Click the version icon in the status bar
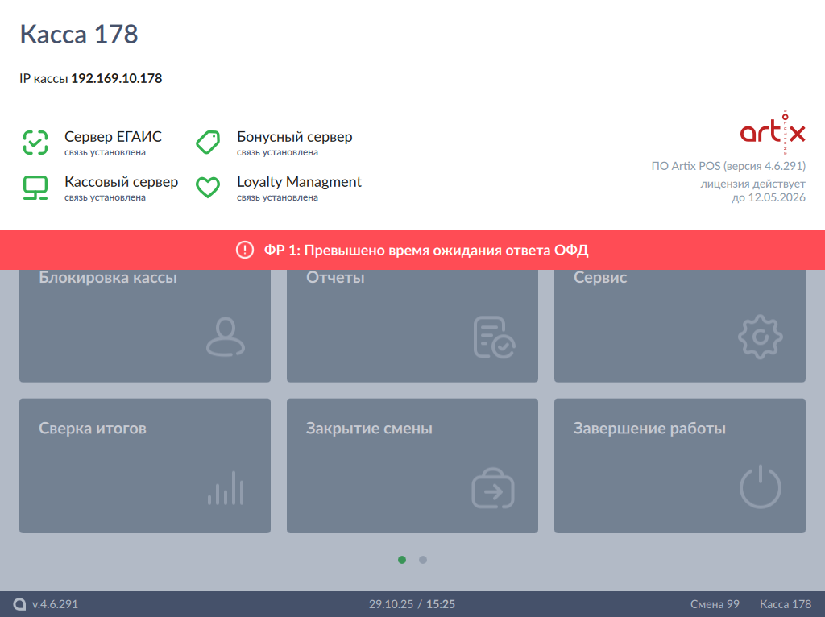Image resolution: width=825 pixels, height=617 pixels. pos(19,604)
